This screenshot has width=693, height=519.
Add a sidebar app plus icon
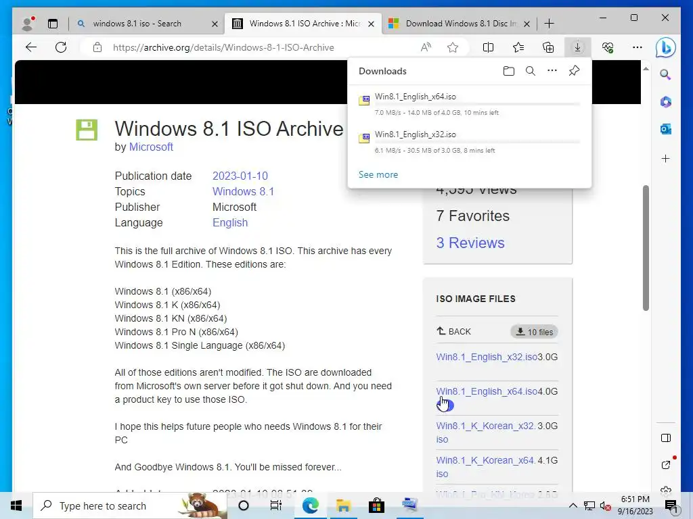666,158
